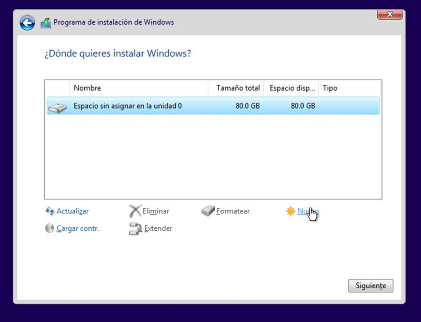Click the 80.0 GB total size value
This screenshot has width=421, height=322.
[247, 106]
